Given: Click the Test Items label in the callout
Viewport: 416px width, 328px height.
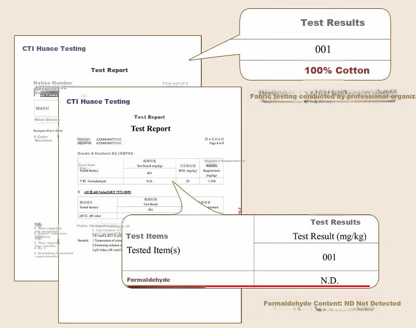Looking at the screenshot, I should (147, 236).
